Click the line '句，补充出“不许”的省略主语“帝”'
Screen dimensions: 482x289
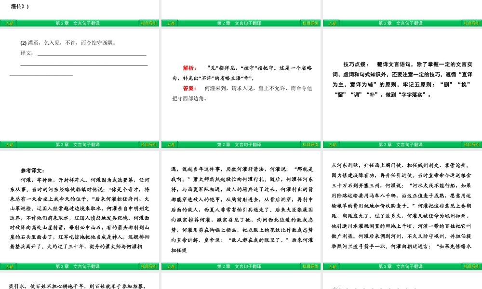(x=214, y=79)
